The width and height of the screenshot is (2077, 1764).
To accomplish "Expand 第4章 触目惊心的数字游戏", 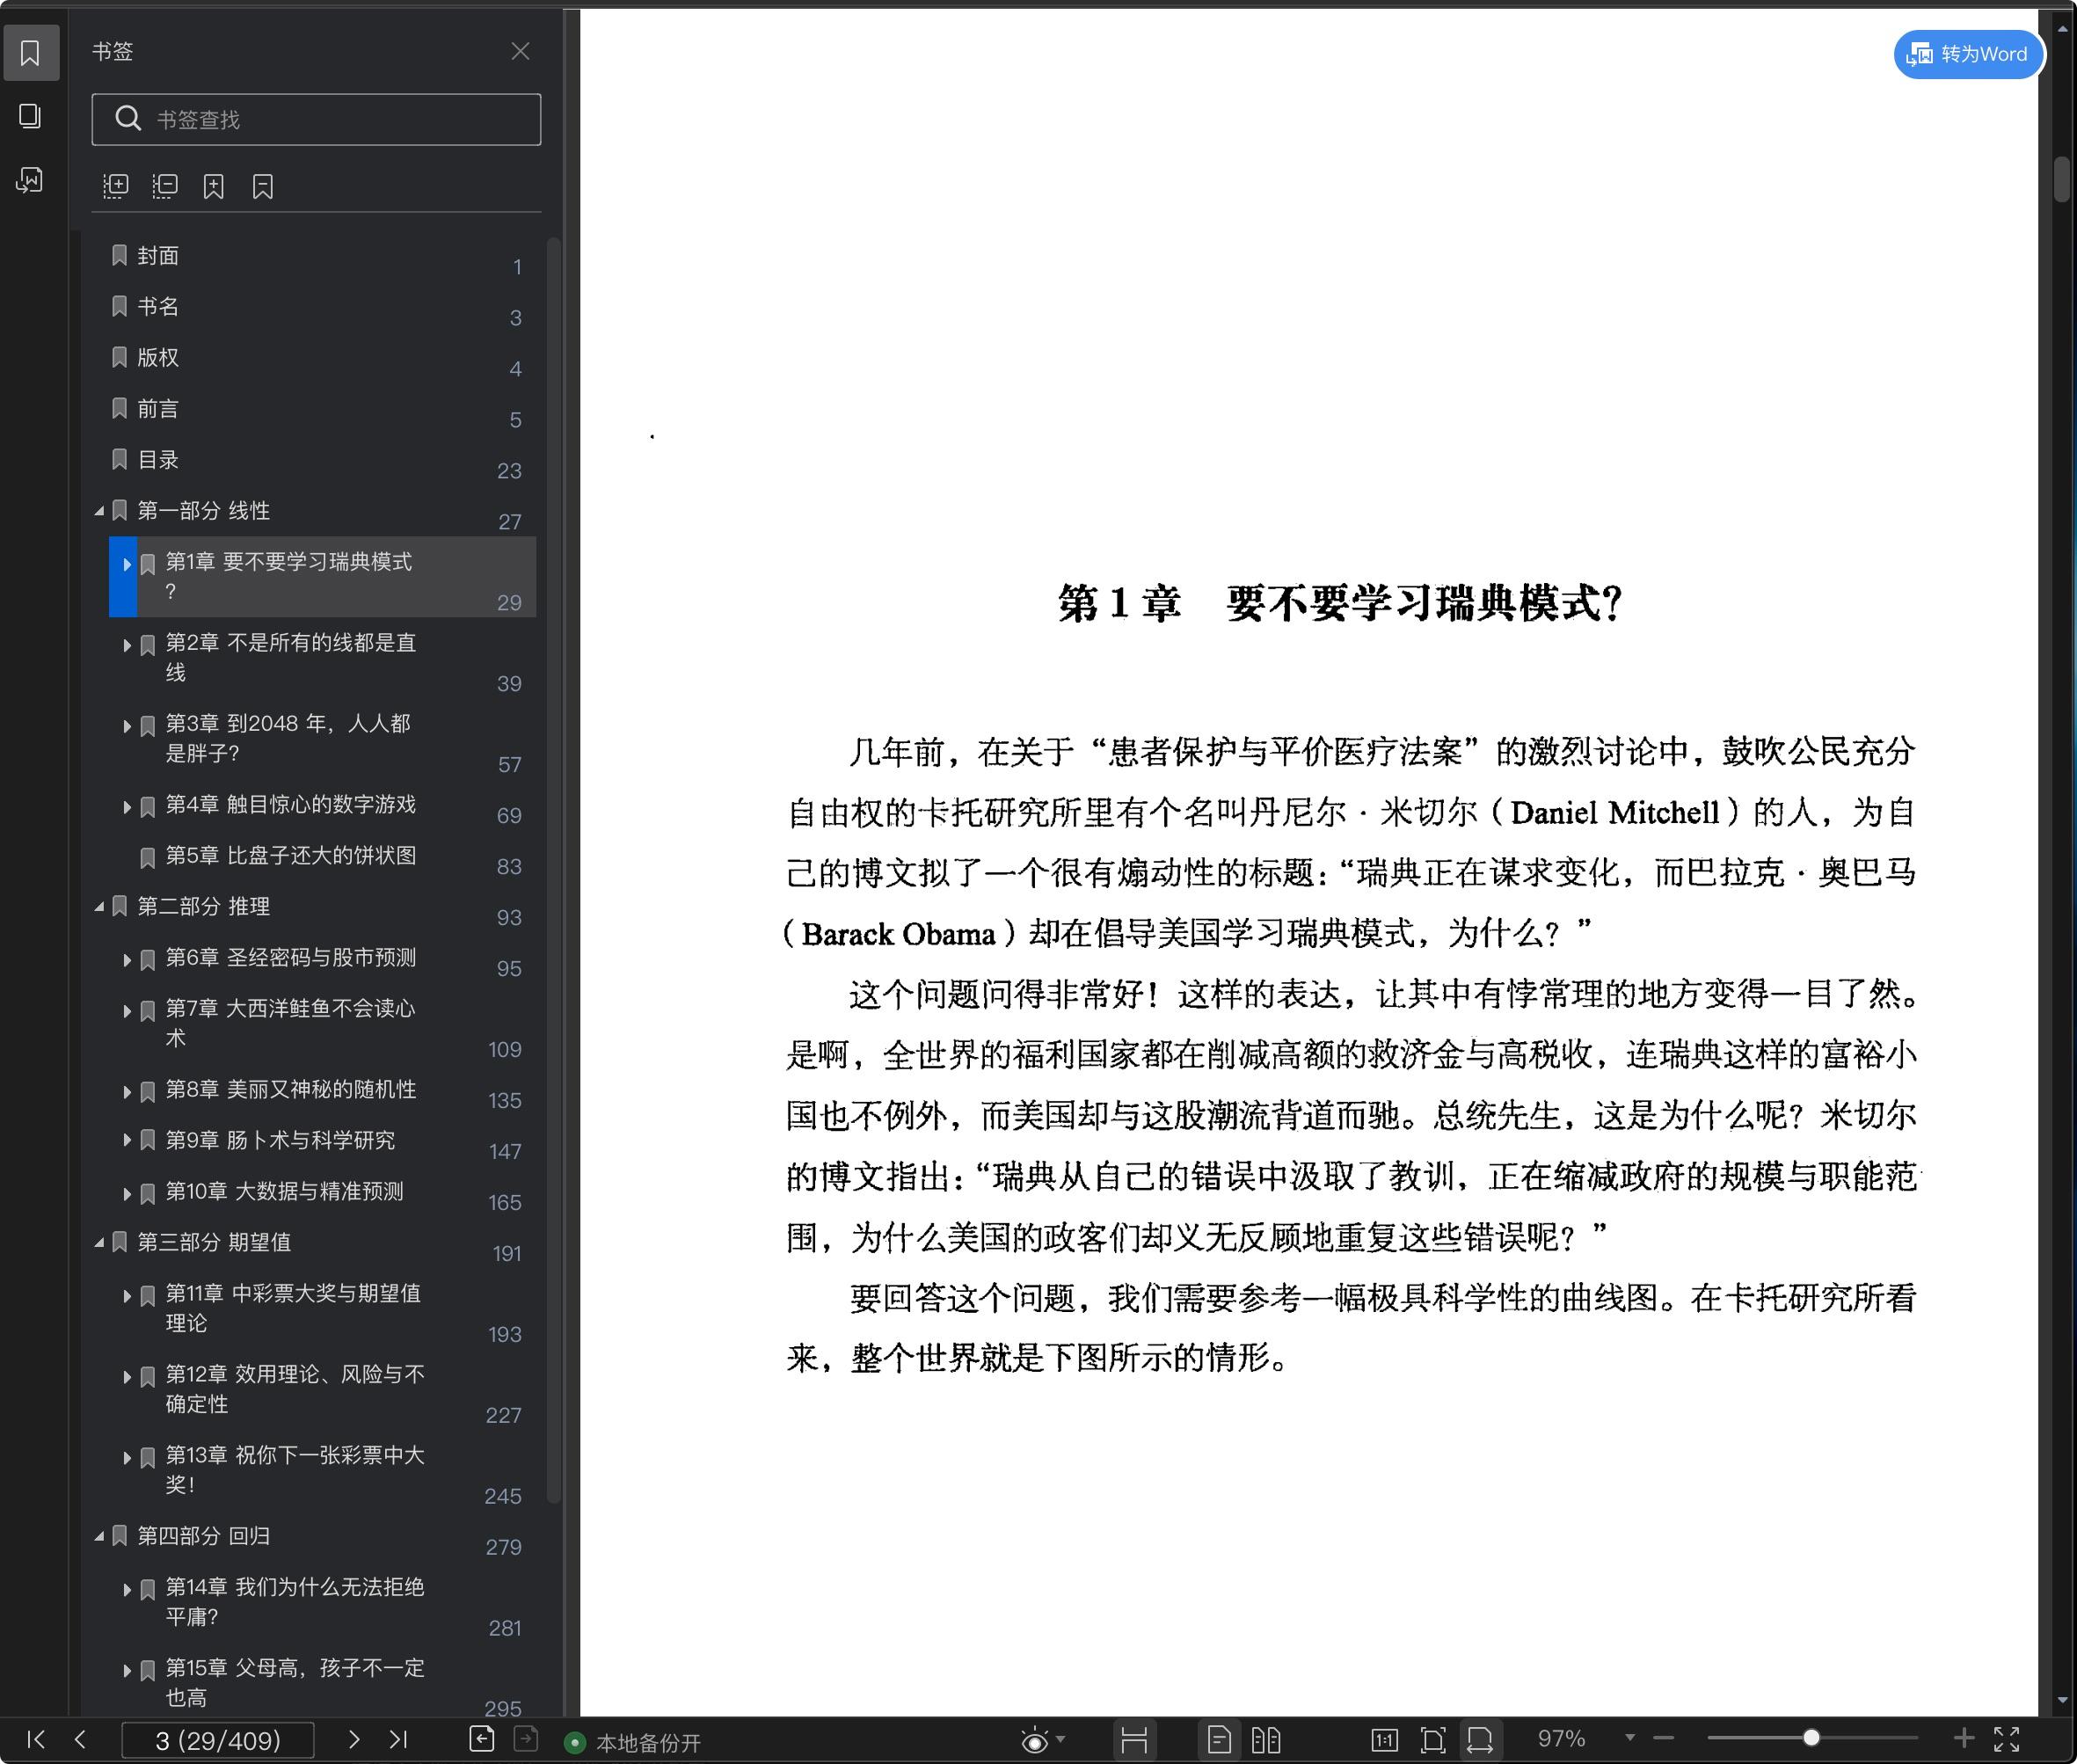I will pyautogui.click(x=127, y=807).
